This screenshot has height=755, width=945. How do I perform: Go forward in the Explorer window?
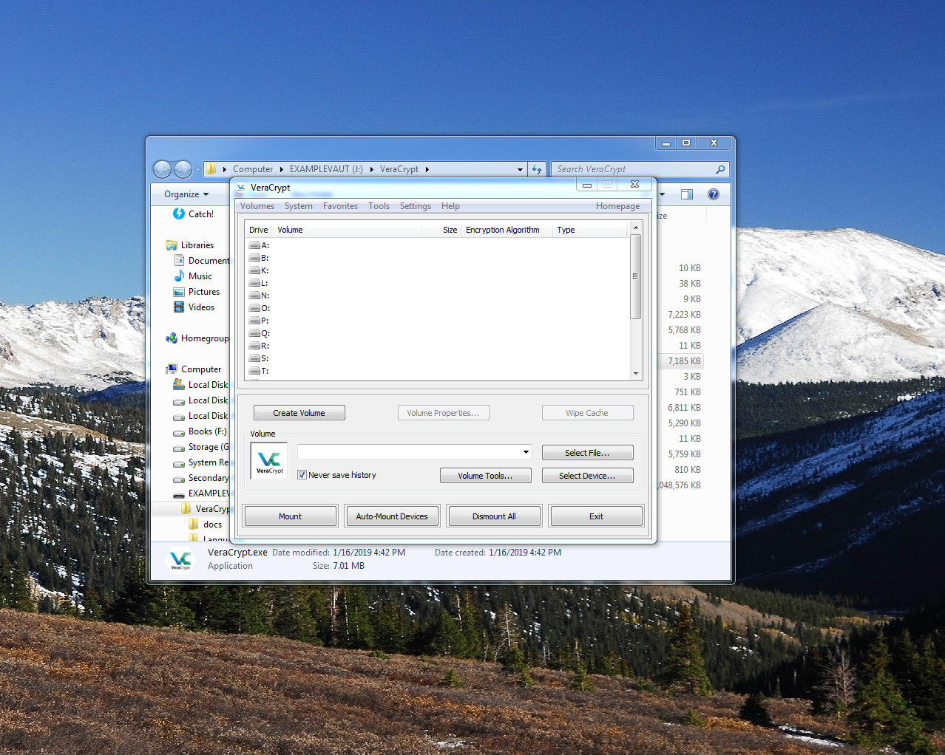click(183, 169)
